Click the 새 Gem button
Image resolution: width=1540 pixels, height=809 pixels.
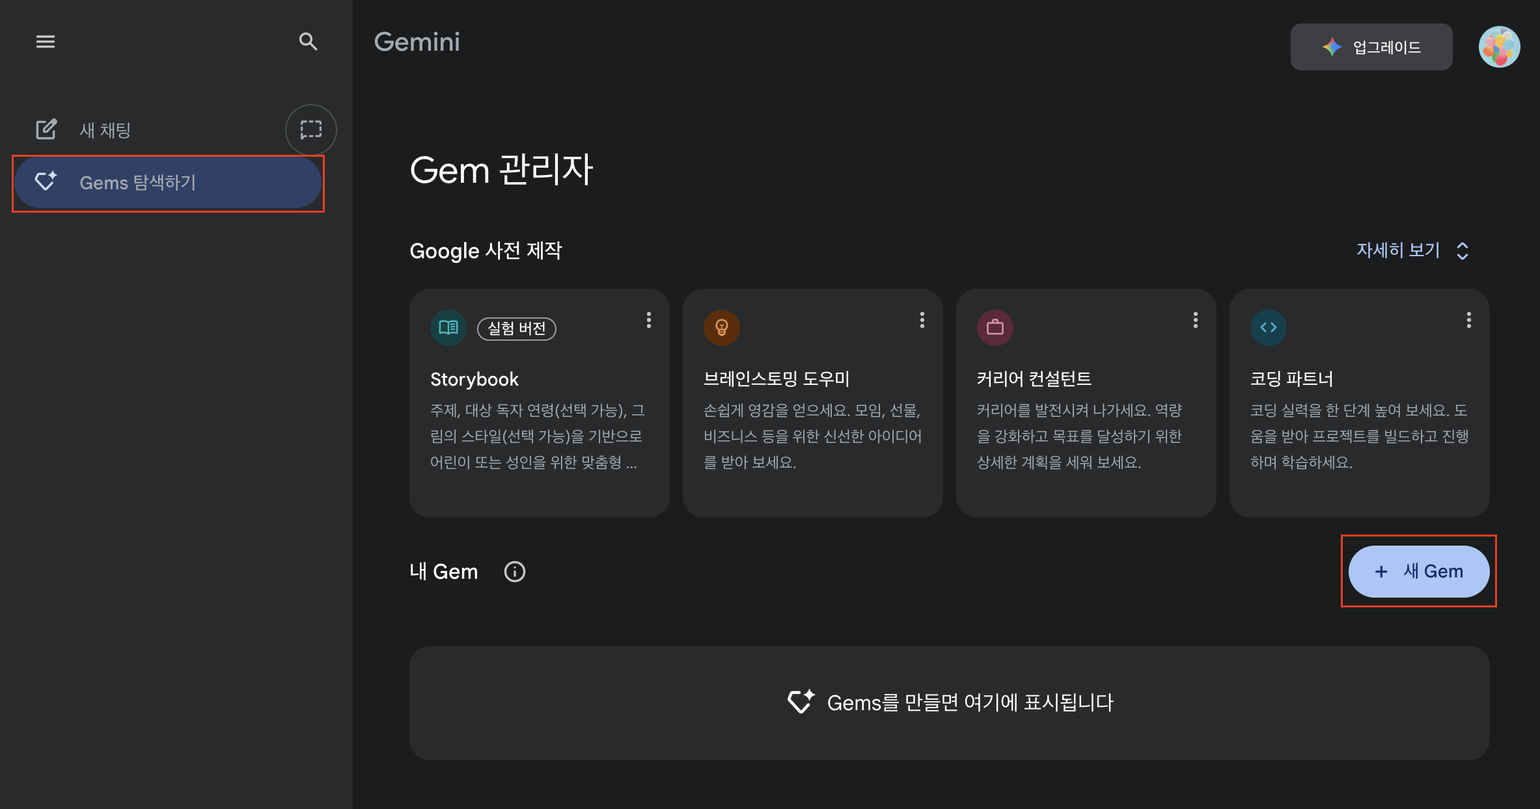pyautogui.click(x=1419, y=572)
